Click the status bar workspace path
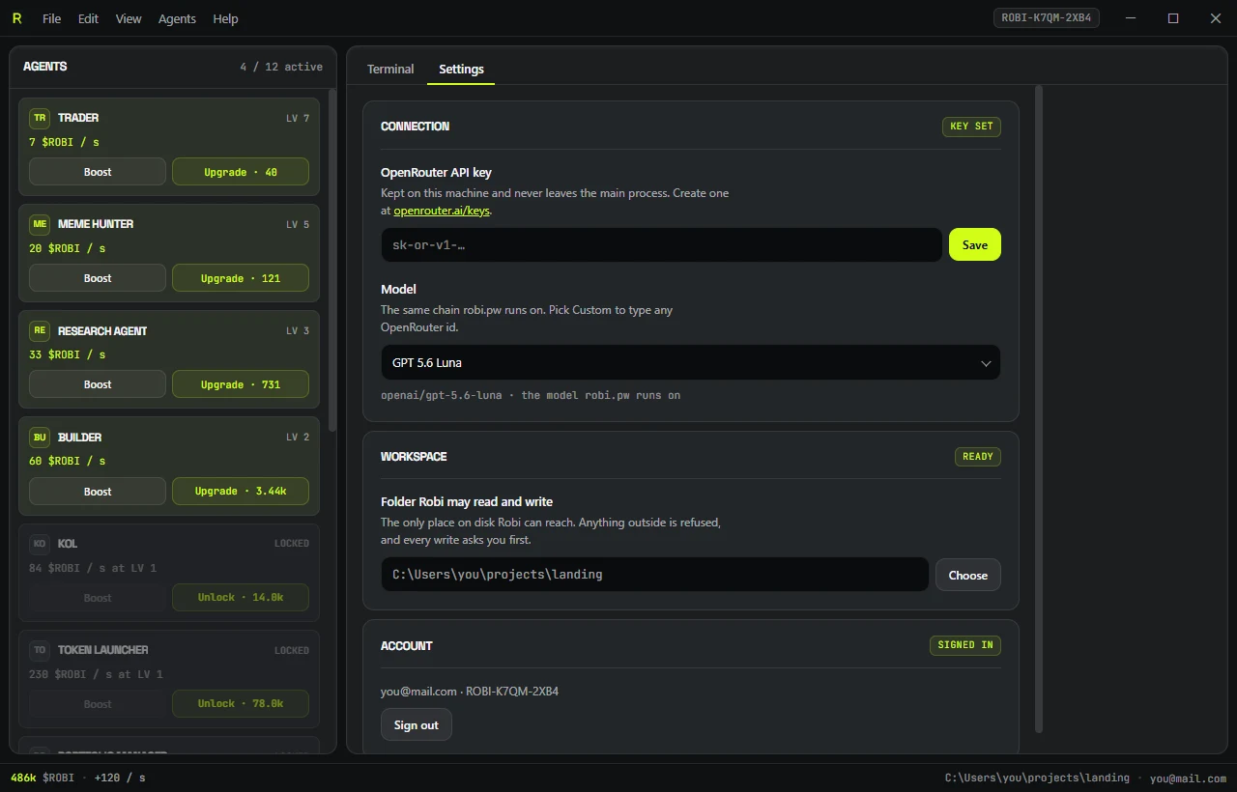This screenshot has height=792, width=1237. 1037,778
